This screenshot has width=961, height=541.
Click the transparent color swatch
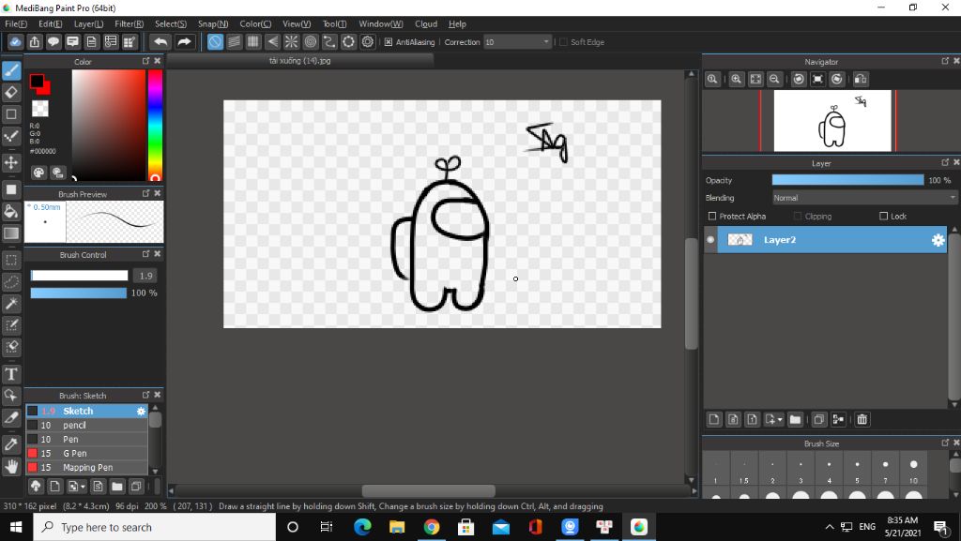point(39,109)
